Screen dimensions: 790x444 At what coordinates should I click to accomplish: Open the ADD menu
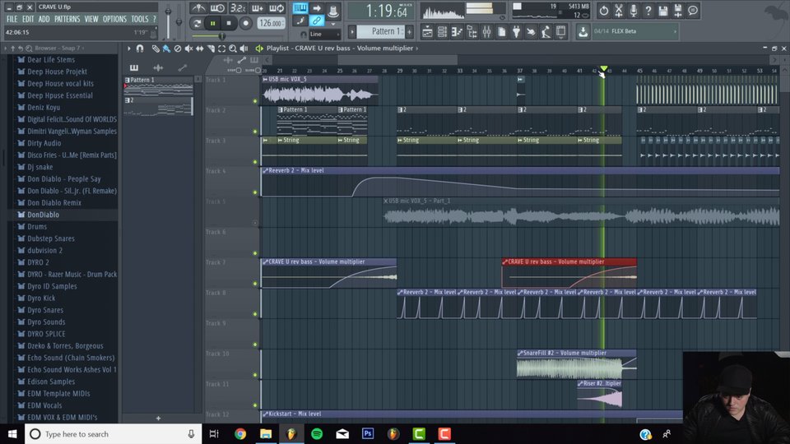click(44, 19)
